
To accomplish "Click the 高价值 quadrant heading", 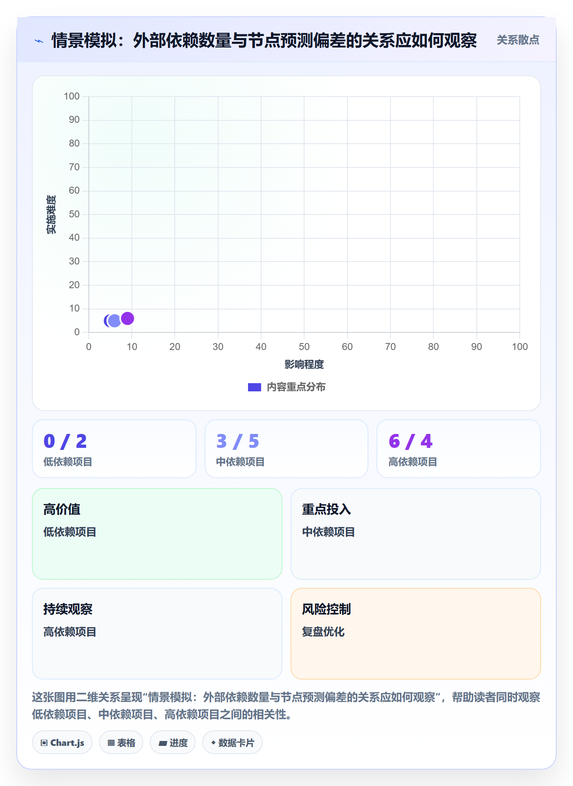I will (62, 509).
